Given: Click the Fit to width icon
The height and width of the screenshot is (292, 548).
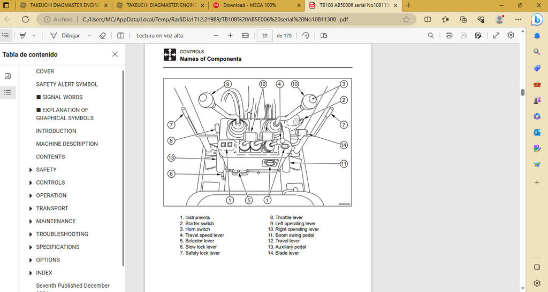Looking at the screenshot, I should pyautogui.click(x=245, y=36).
